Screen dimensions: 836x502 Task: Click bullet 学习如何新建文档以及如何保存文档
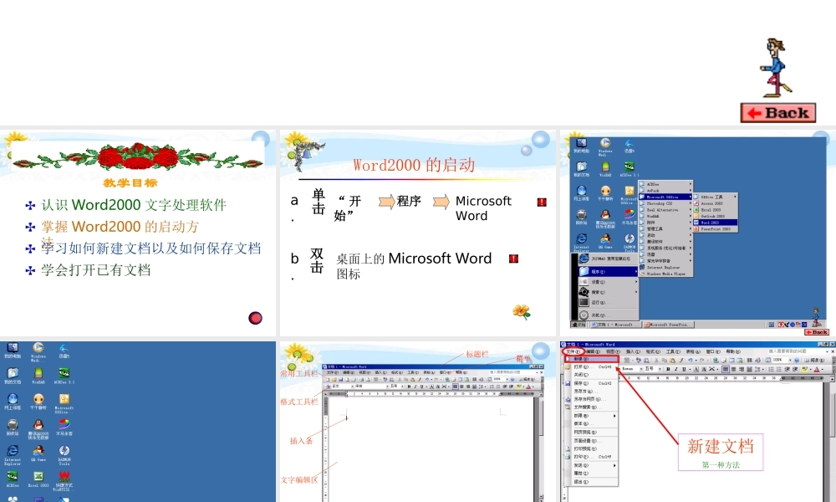point(150,248)
